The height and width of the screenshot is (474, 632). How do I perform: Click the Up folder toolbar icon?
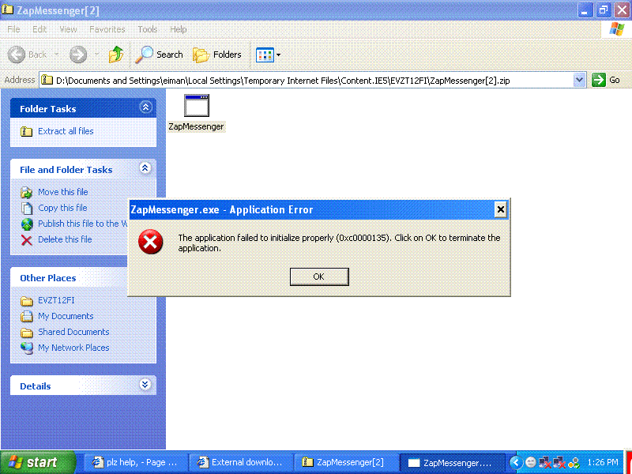coord(116,55)
